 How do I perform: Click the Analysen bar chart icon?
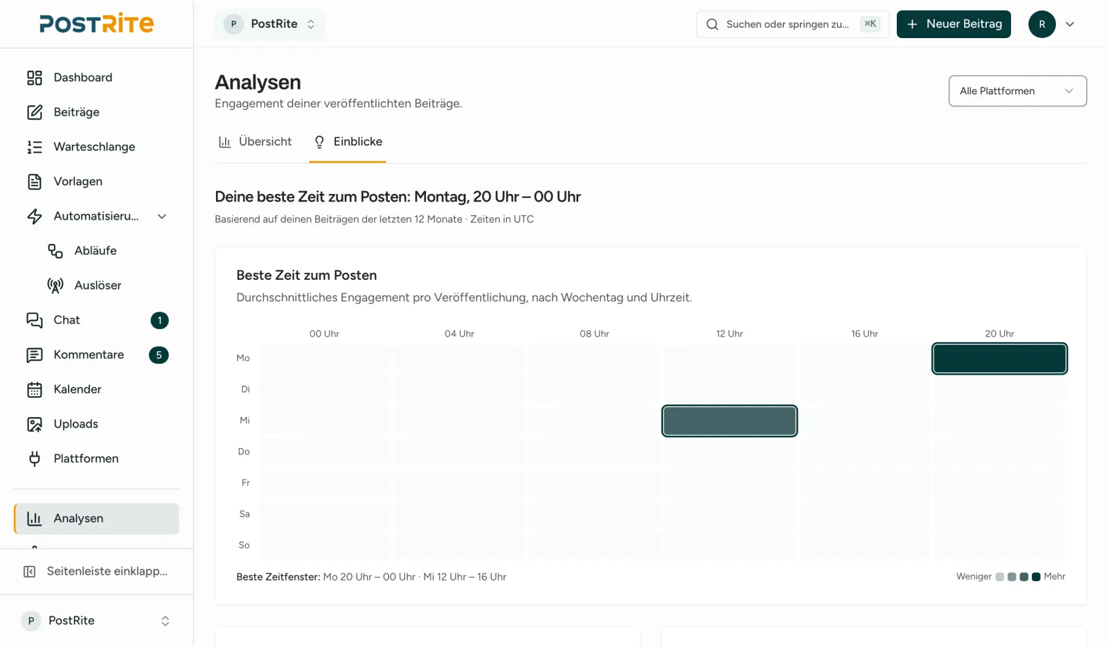click(35, 518)
